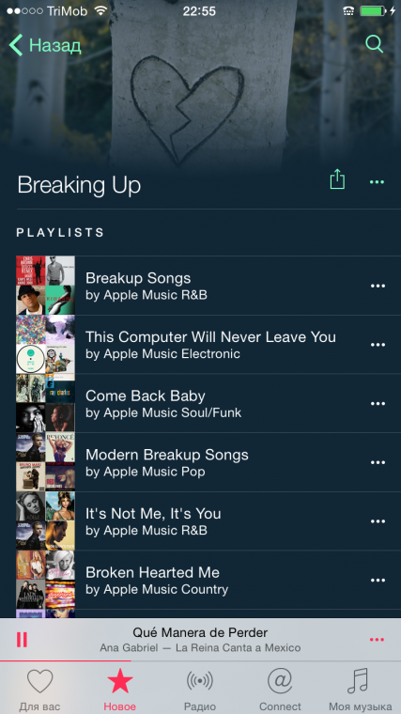This screenshot has height=714, width=401.
Task: Open the red more options in mini player
Action: 377,640
